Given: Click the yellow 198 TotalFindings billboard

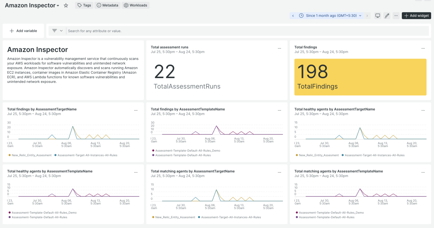Looking at the screenshot, I should click(x=360, y=77).
